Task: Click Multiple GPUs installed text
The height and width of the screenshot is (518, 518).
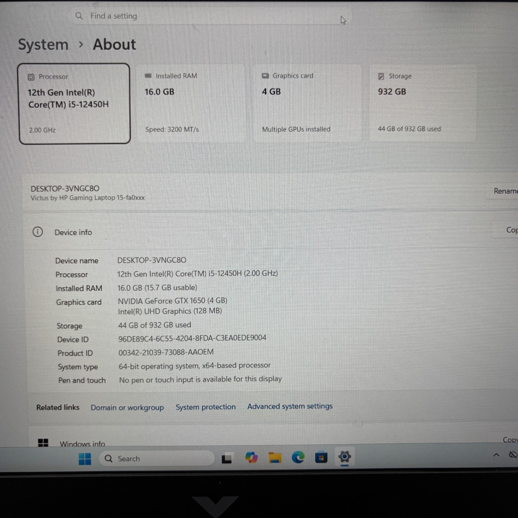Action: pos(296,129)
